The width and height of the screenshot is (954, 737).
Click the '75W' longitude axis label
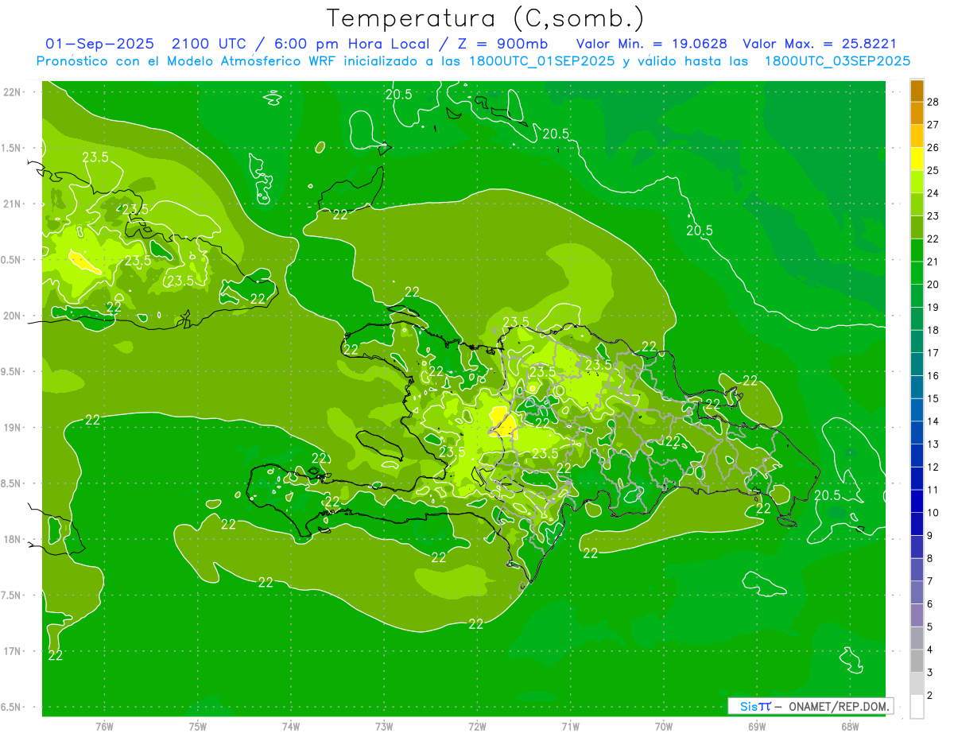[x=198, y=726]
